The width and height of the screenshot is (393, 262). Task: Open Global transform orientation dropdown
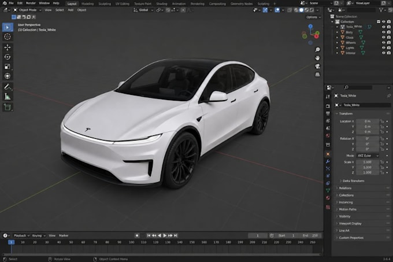(x=143, y=10)
